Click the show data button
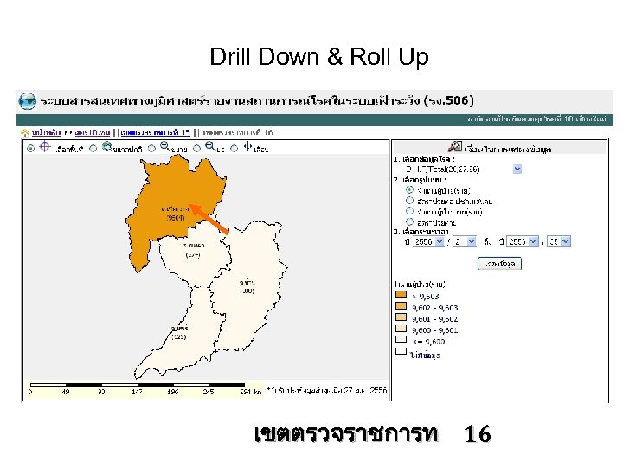This screenshot has width=623, height=467. click(499, 264)
